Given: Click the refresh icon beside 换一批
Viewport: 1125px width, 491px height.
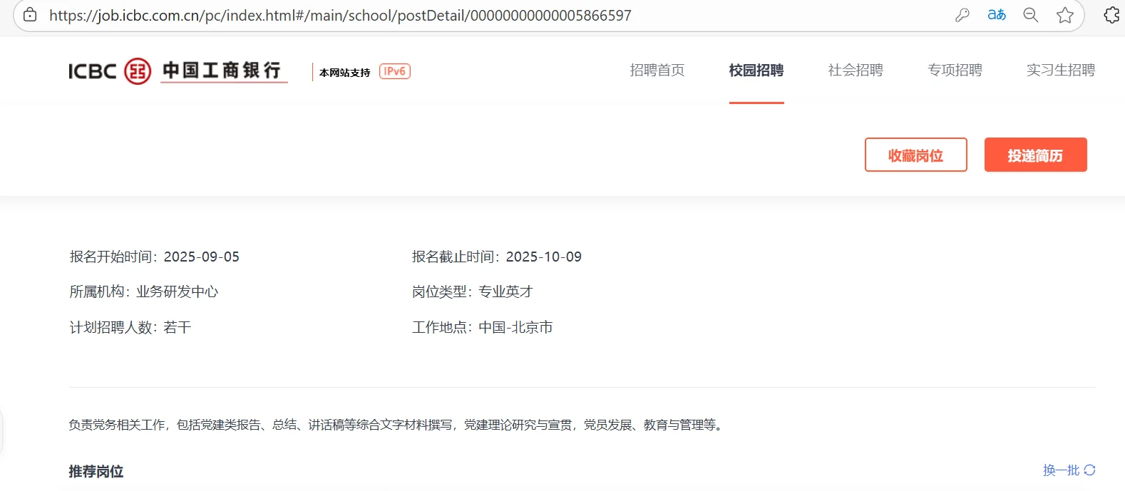Looking at the screenshot, I should [1089, 470].
